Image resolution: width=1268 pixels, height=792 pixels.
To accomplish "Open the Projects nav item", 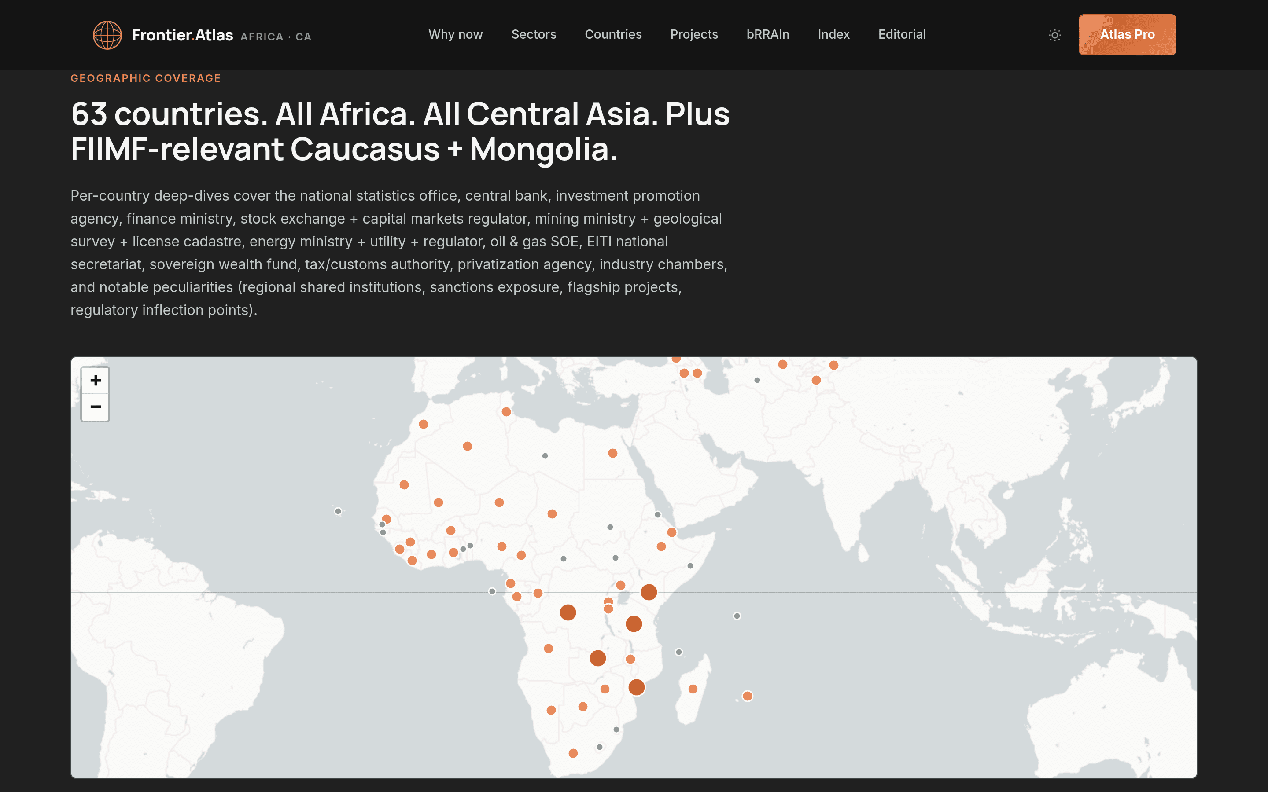I will pyautogui.click(x=694, y=35).
